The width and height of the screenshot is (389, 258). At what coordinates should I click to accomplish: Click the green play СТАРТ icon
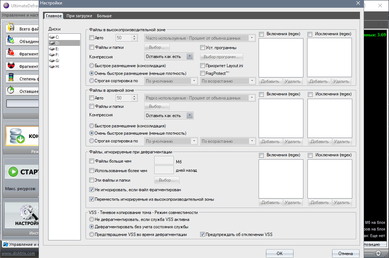pyautogui.click(x=13, y=172)
